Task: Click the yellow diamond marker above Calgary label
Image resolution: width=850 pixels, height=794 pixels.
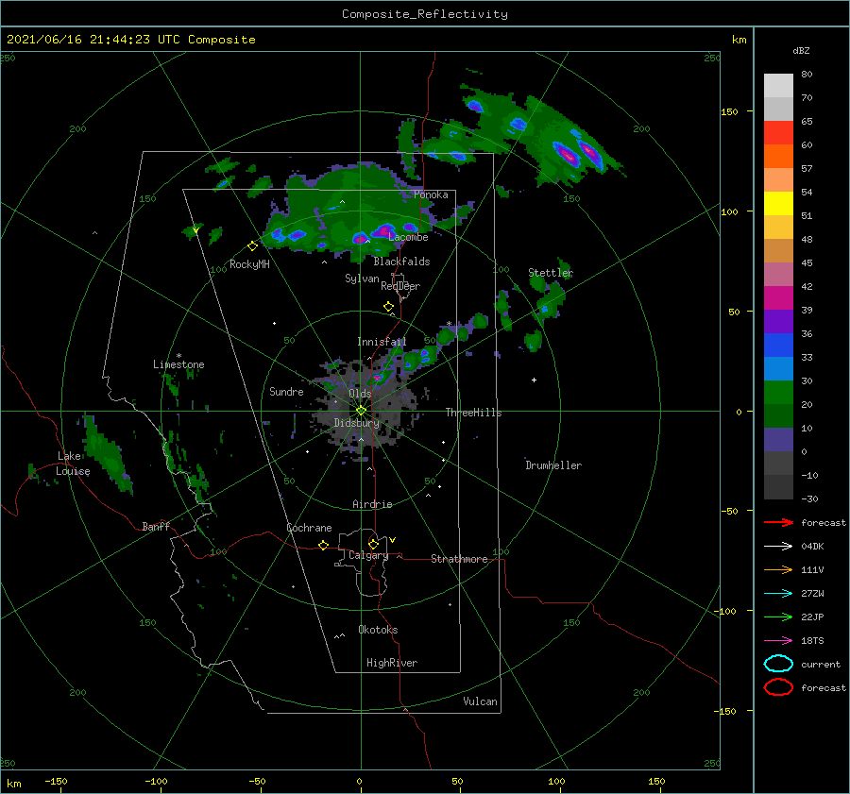Action: (x=373, y=544)
